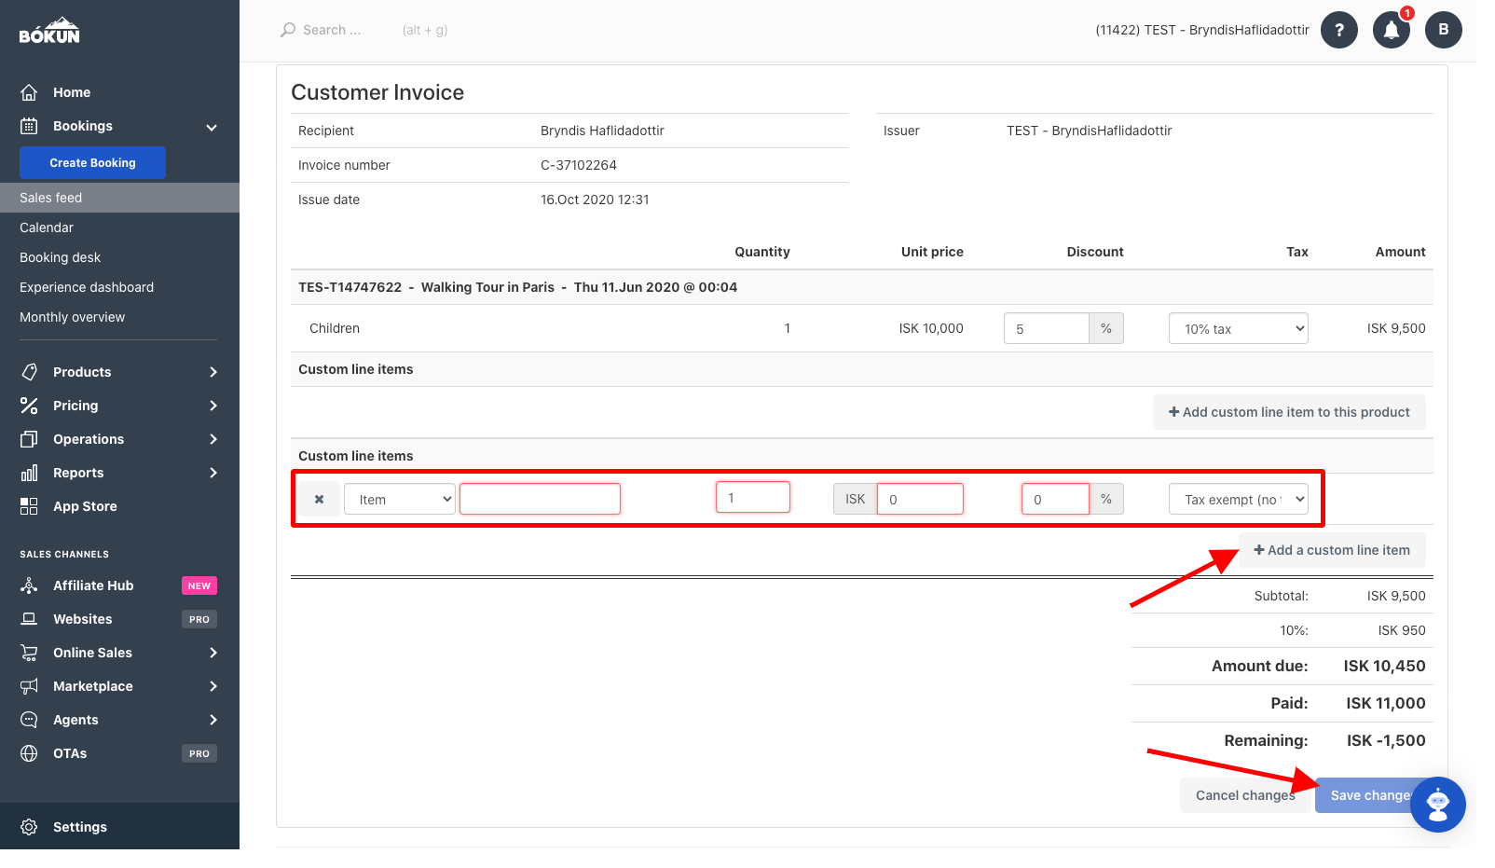
Task: Click the custom line discount field
Action: click(x=1055, y=499)
